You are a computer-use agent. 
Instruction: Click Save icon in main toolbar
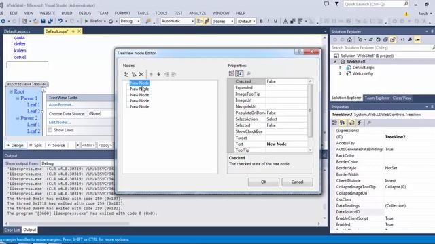(x=43, y=21)
